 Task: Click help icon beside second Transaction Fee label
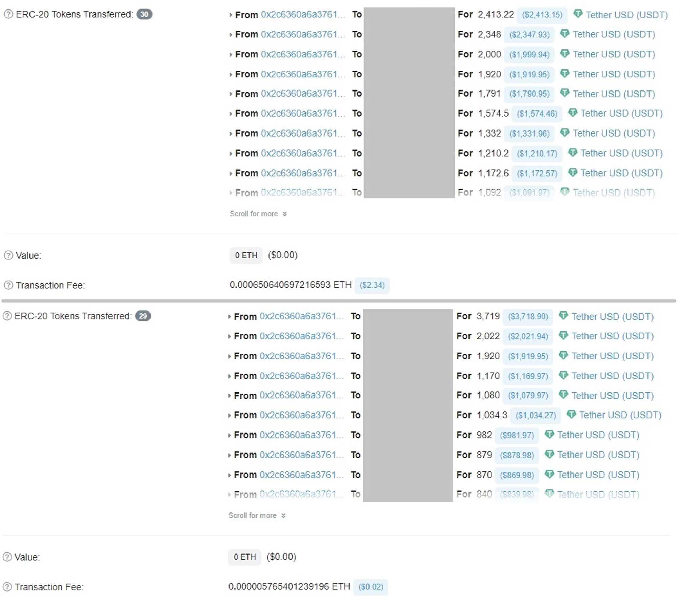pyautogui.click(x=7, y=587)
